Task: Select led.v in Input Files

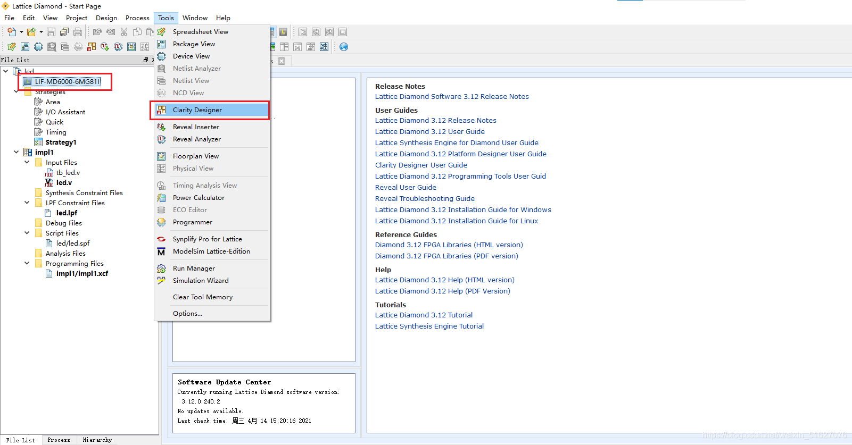Action: click(x=64, y=182)
